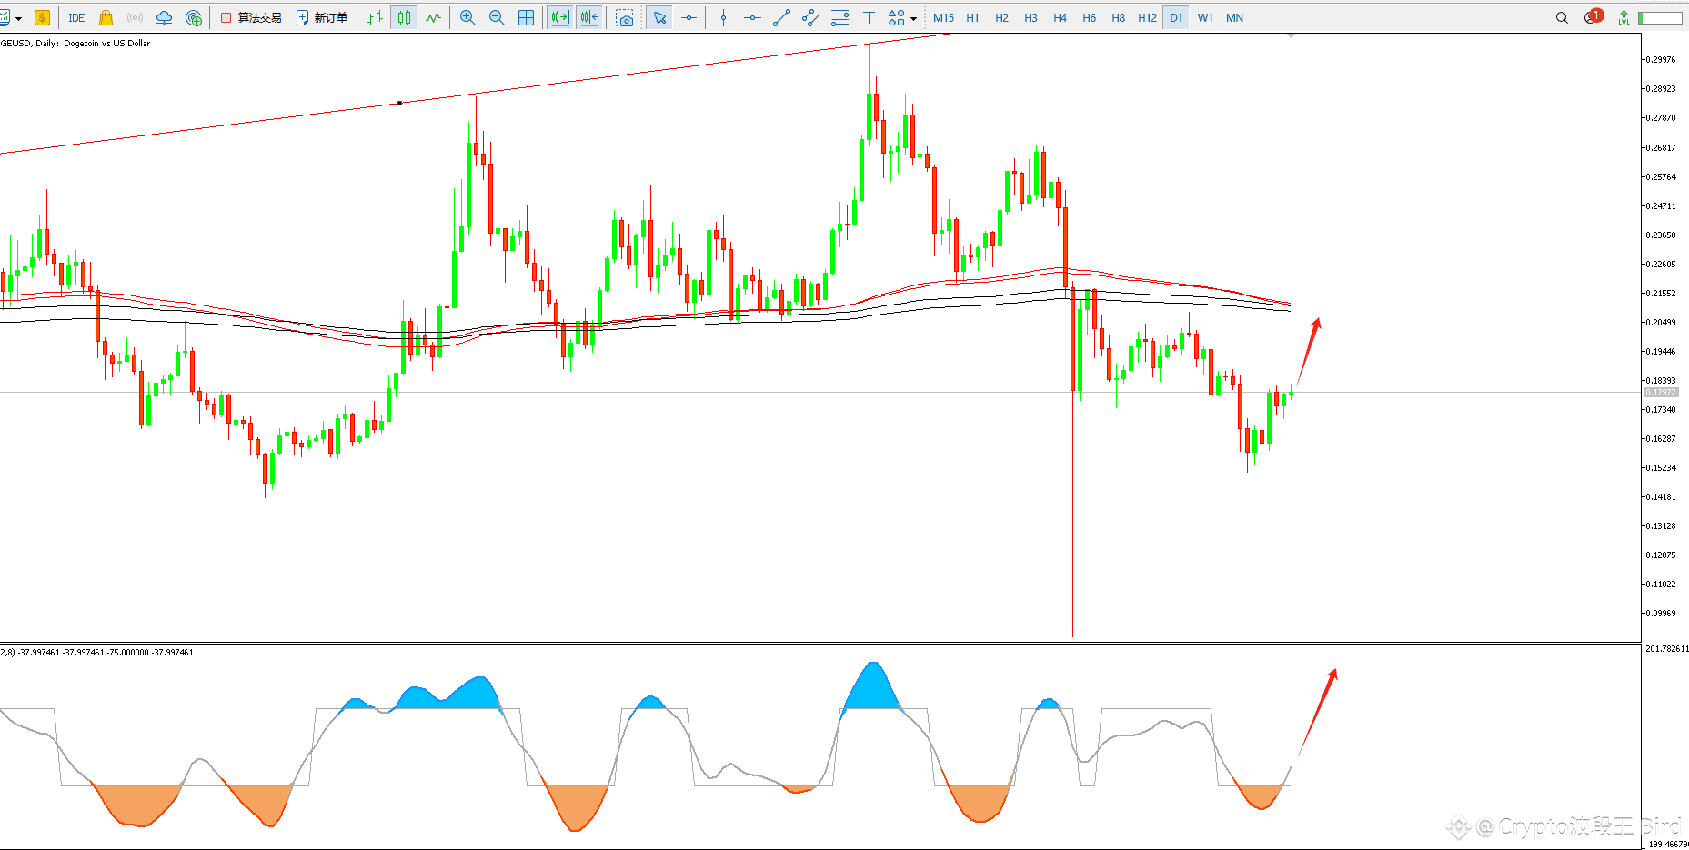Screen dimensions: 1689x850
Task: Switch to the H2 timeframe
Action: click(x=1001, y=17)
